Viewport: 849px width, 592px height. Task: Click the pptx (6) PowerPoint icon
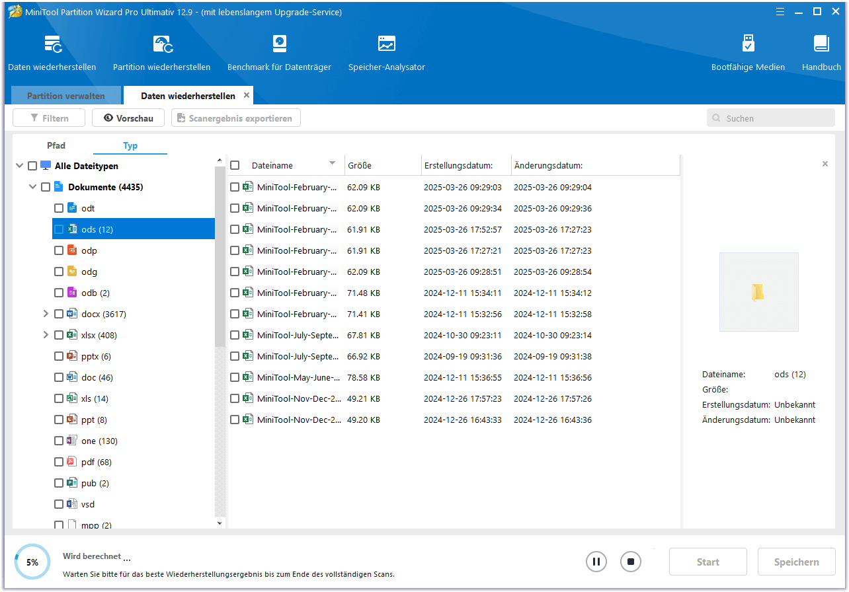(72, 356)
